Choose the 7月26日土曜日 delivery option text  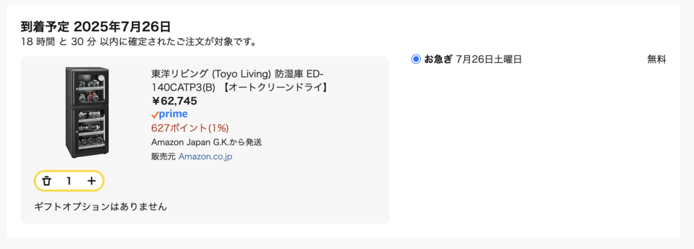(489, 59)
